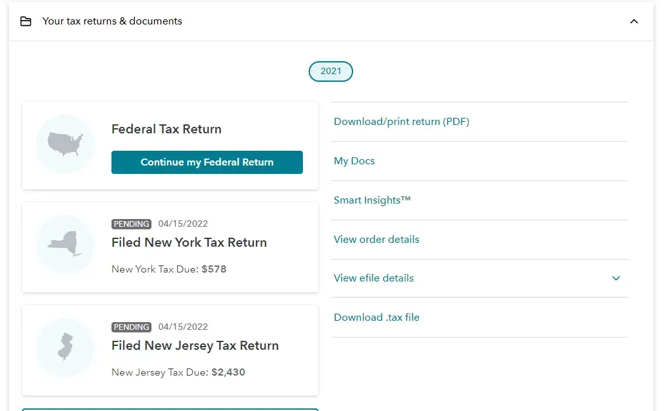667x411 pixels.
Task: Click the New Jersey PENDING status badge
Action: click(131, 327)
